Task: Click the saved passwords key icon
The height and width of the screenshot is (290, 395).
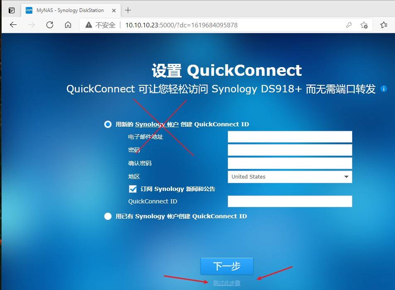Action: tap(349, 25)
